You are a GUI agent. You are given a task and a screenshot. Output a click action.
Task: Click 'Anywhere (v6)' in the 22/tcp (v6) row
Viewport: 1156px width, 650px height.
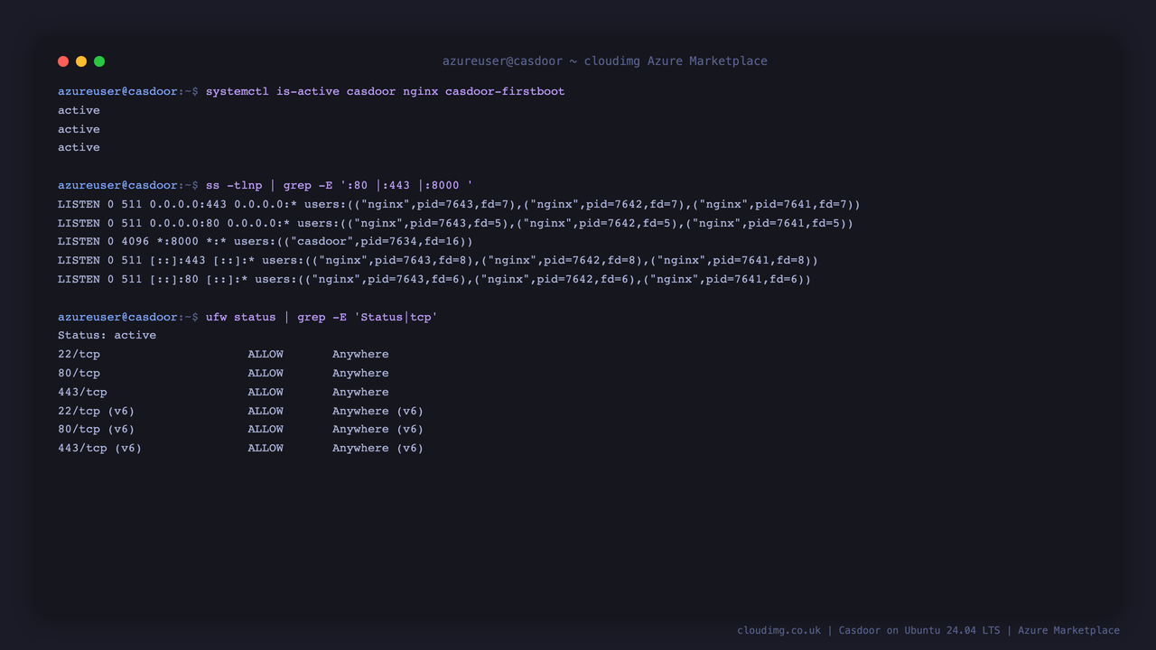tap(378, 411)
